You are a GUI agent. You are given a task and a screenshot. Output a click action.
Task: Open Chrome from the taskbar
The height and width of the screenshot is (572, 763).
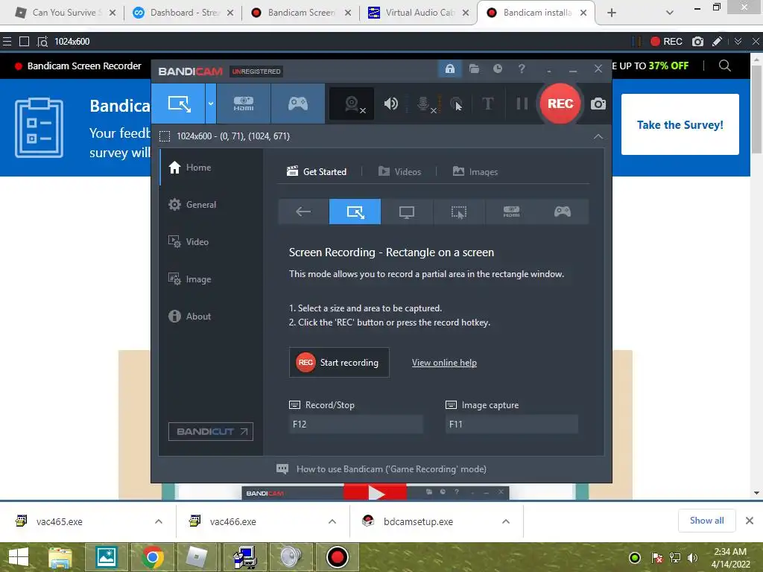point(152,557)
